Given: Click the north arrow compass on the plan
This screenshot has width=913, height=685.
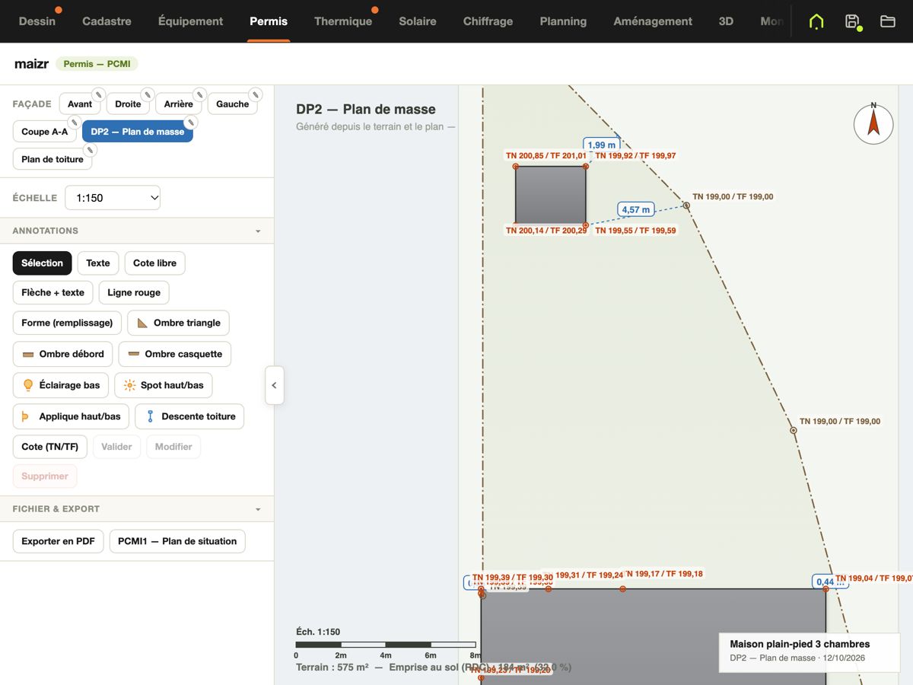Looking at the screenshot, I should tap(873, 124).
